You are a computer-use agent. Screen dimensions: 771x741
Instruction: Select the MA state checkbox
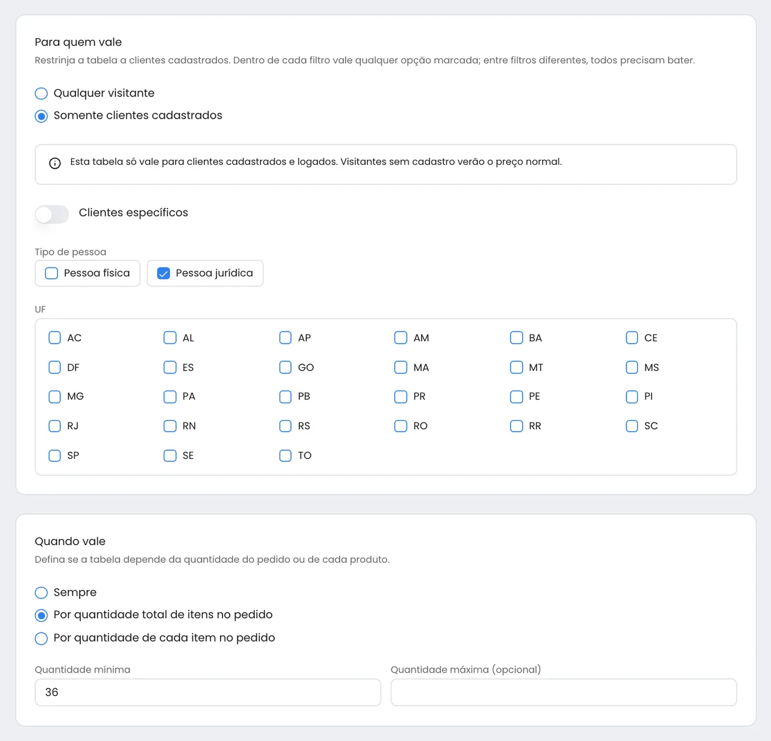point(401,367)
